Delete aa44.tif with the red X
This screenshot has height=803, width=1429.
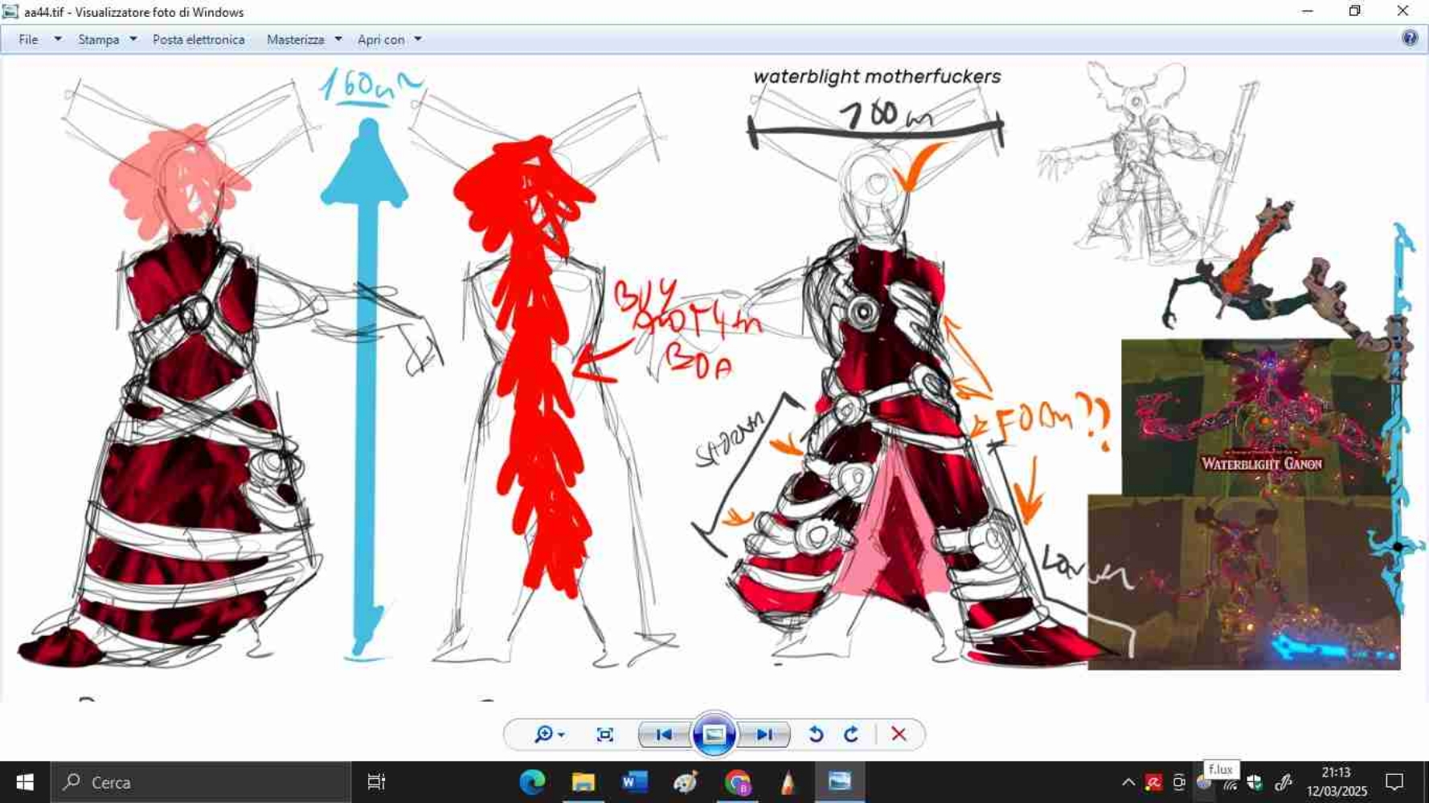point(899,733)
